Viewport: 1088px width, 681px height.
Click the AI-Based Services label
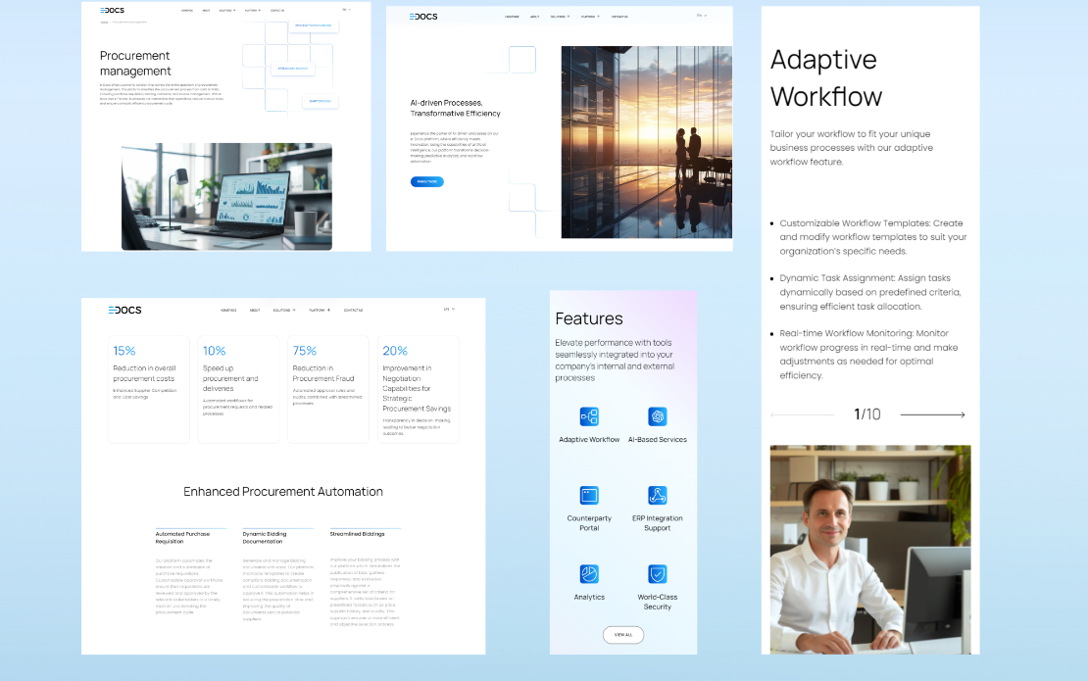[x=657, y=440]
